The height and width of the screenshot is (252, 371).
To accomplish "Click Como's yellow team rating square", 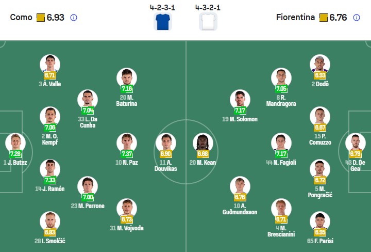I will [41, 18].
